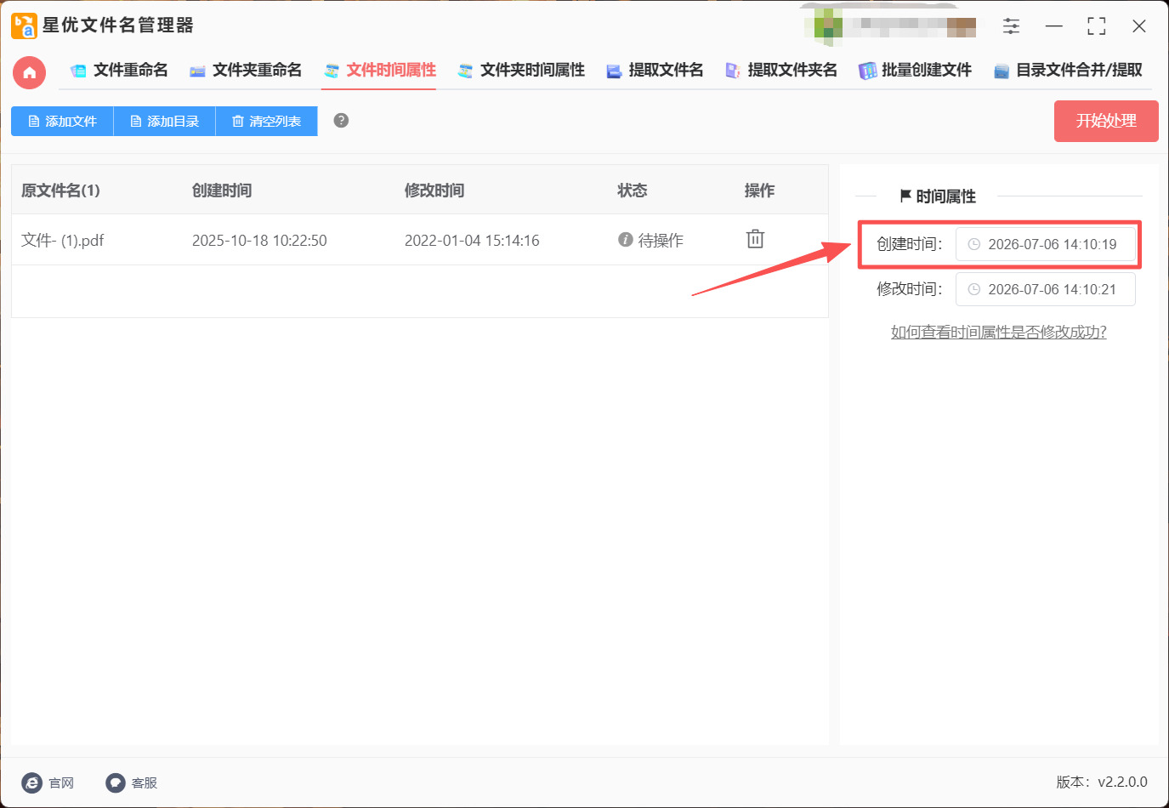Click the 创建时间 date input field

click(x=1045, y=244)
